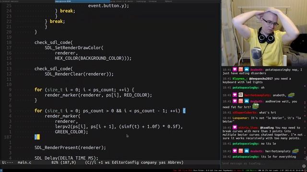307x172 pixels.
Task: Click the "main.c" buffer name in the modeline
Action: 24,162
